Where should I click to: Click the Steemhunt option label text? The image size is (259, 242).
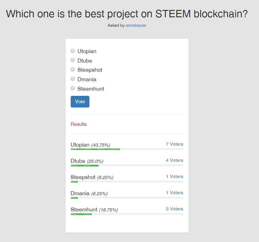[91, 89]
